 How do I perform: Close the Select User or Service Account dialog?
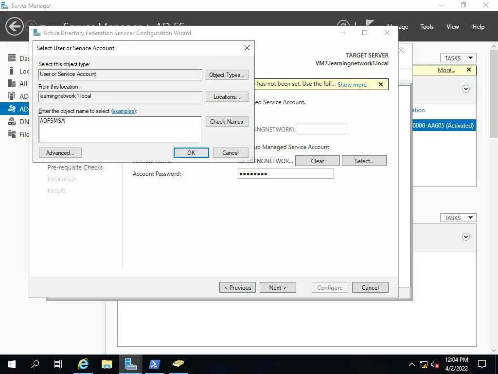click(x=247, y=48)
